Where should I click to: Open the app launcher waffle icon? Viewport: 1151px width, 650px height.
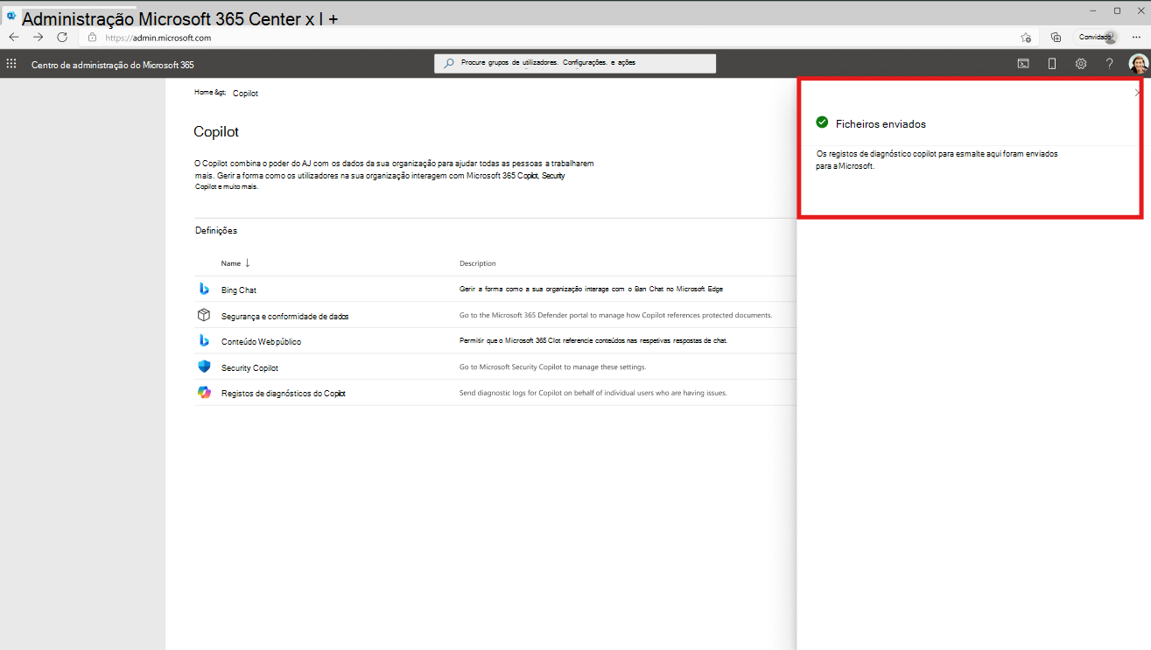[11, 64]
